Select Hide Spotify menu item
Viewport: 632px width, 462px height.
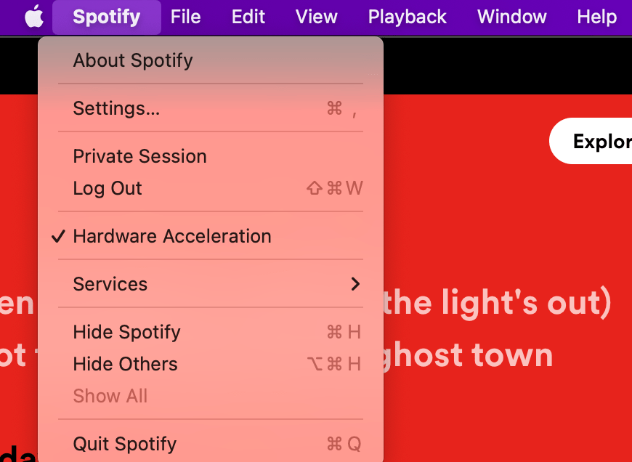point(126,332)
